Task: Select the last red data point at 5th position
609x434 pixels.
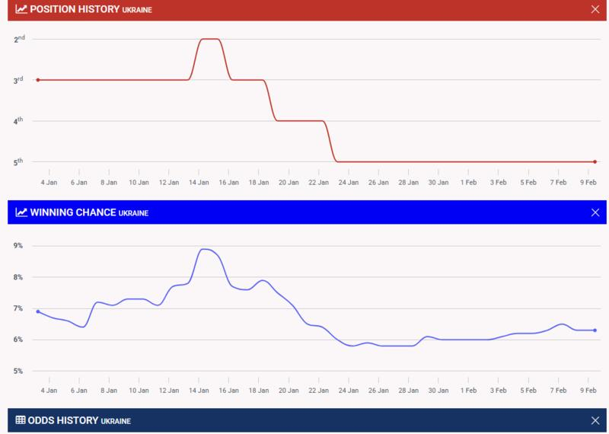Action: pyautogui.click(x=595, y=161)
